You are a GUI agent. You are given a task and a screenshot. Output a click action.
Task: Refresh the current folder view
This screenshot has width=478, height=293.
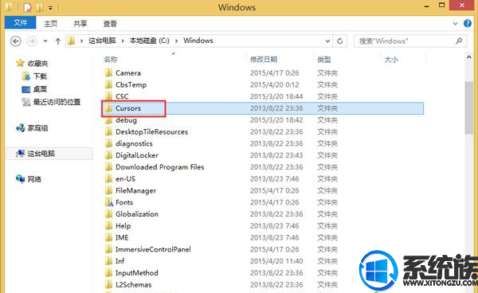(x=340, y=41)
